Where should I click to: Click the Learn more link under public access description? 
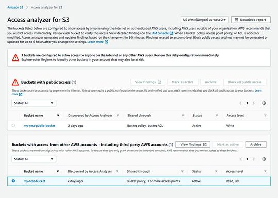[258, 90]
